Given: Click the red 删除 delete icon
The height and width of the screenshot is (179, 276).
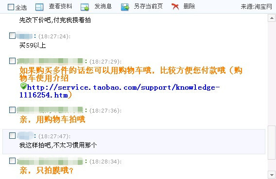Looking at the screenshot, I should pyautogui.click(x=175, y=7).
